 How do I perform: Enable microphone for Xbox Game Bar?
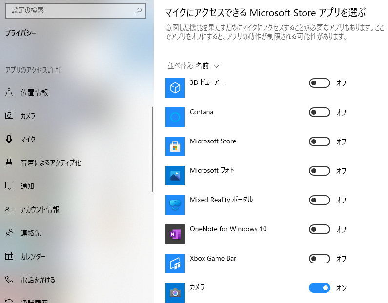(x=320, y=259)
